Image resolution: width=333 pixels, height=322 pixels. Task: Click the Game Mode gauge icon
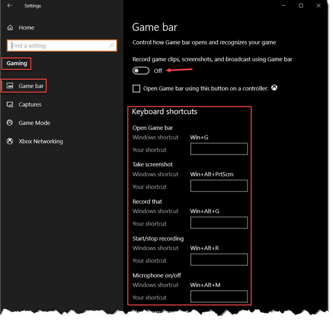point(10,123)
